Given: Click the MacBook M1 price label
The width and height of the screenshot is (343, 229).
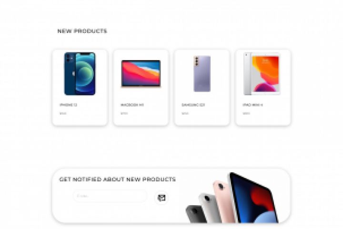Looking at the screenshot, I should point(124,113).
